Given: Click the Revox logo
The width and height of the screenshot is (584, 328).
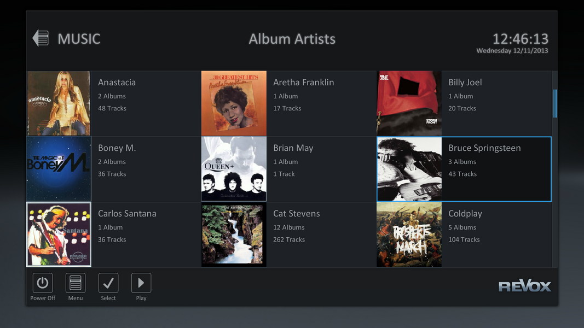Looking at the screenshot, I should pos(524,286).
